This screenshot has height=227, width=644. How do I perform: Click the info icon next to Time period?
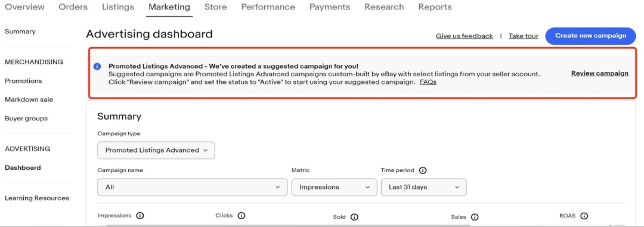(423, 170)
